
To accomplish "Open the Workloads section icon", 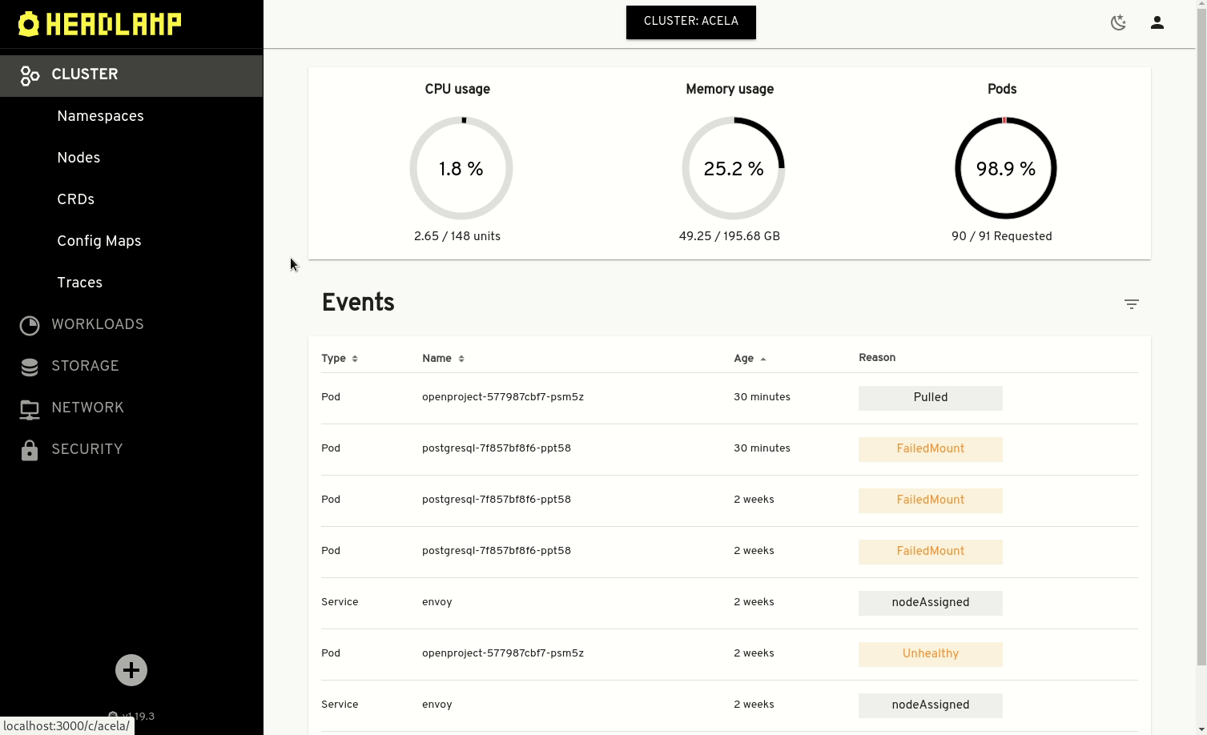I will [x=30, y=324].
